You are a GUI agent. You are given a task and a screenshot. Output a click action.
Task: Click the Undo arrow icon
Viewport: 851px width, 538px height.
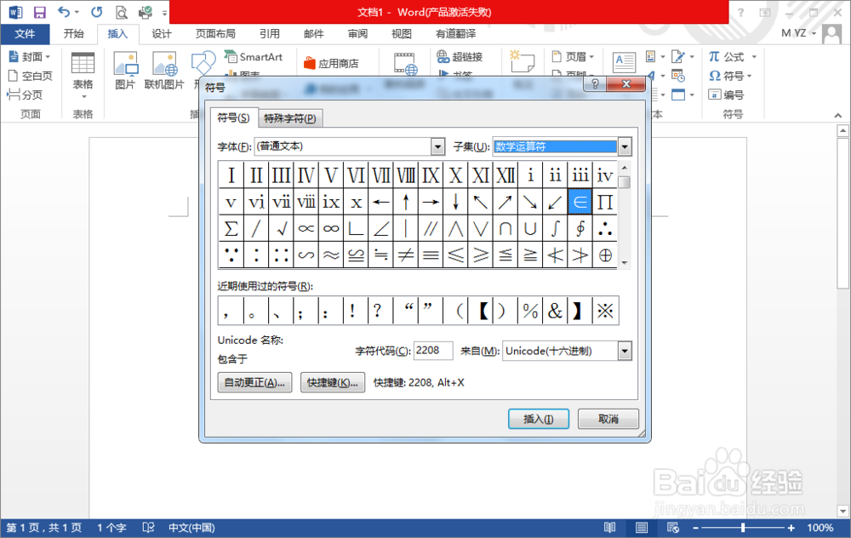click(x=64, y=12)
